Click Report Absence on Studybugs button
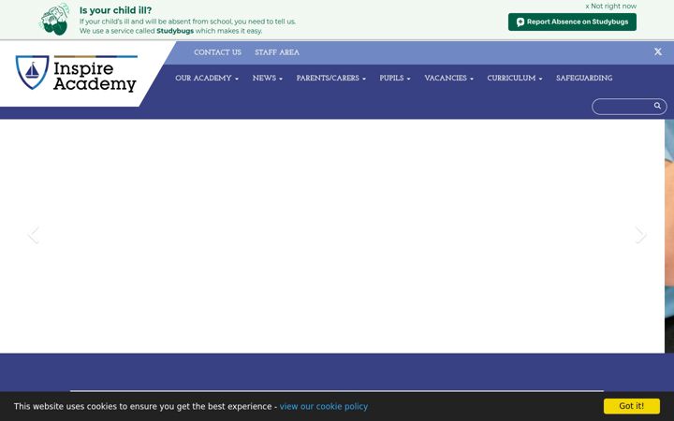Image resolution: width=674 pixels, height=421 pixels. coord(572,22)
